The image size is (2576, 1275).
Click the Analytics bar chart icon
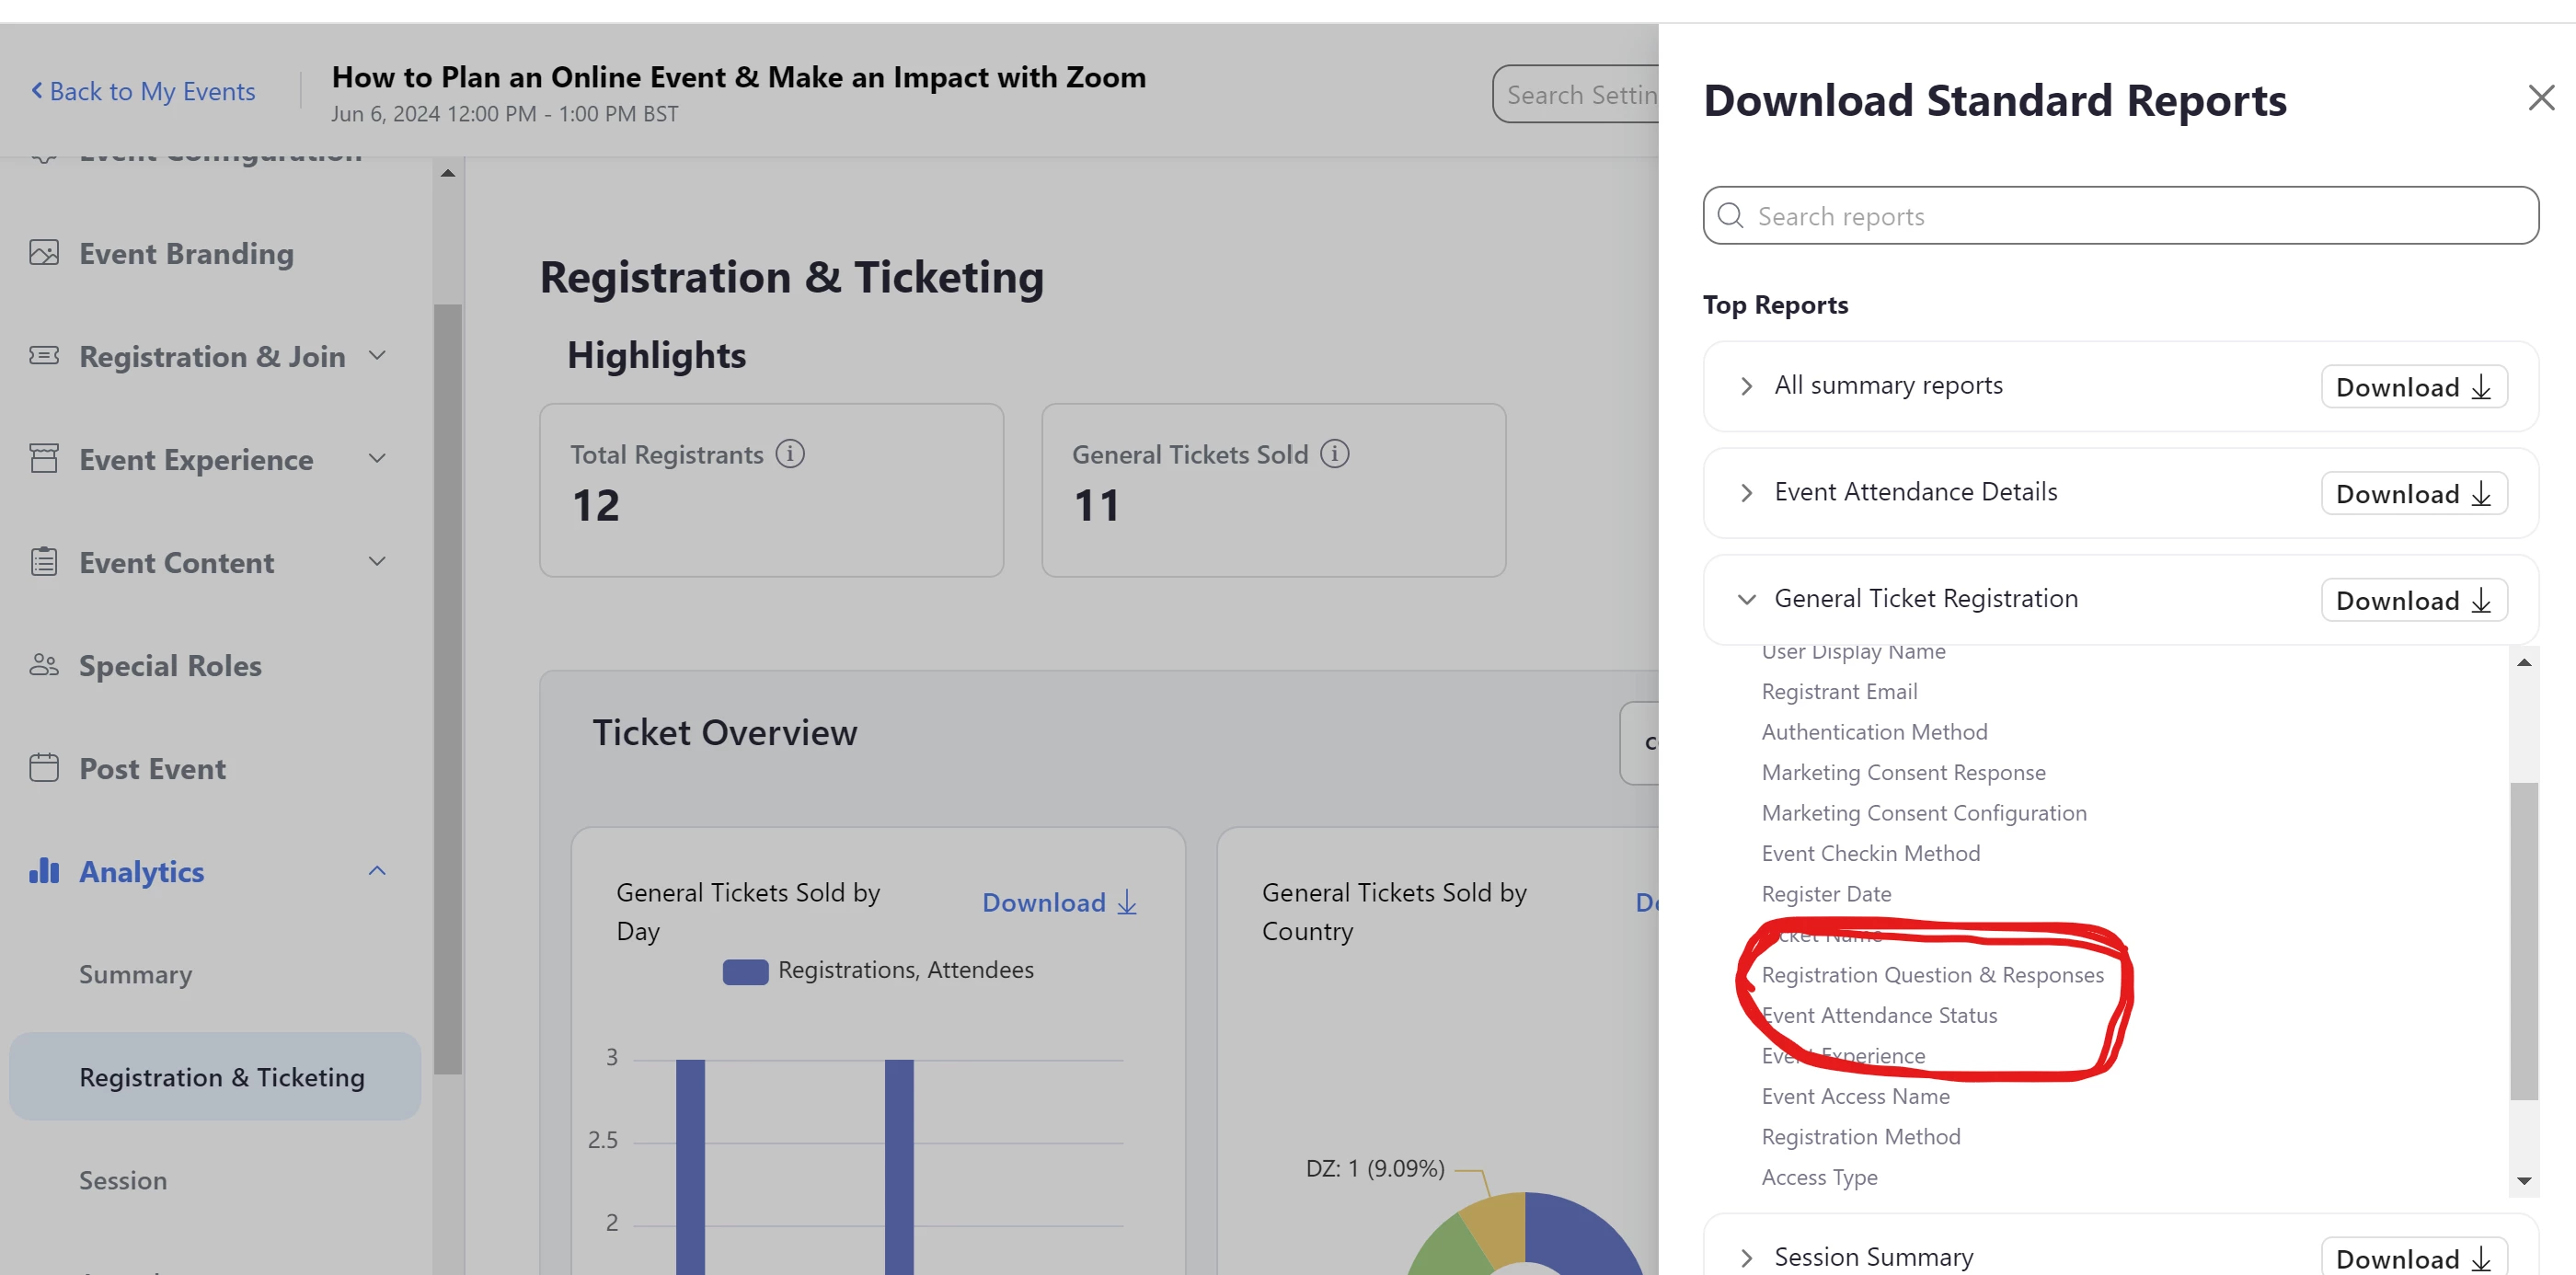44,871
